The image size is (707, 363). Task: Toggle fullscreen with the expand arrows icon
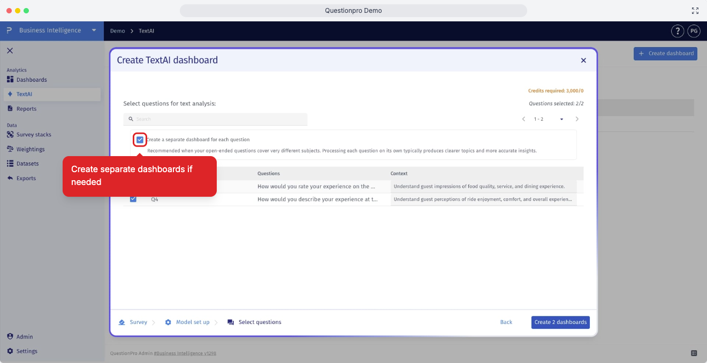[x=695, y=11]
